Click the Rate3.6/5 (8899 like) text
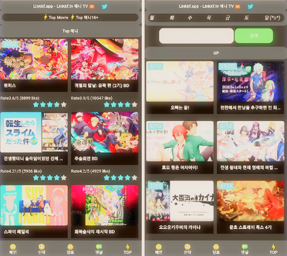Viewport: 287px width, 256px height. [20, 98]
